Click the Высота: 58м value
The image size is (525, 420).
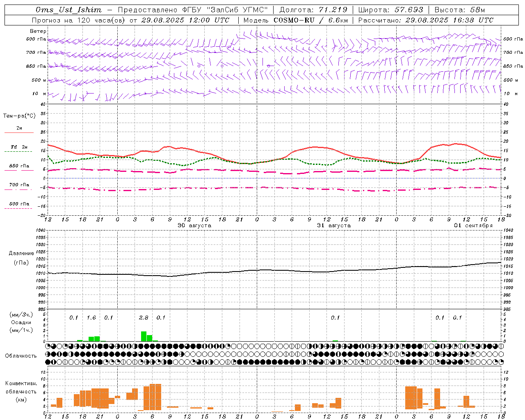(460, 10)
